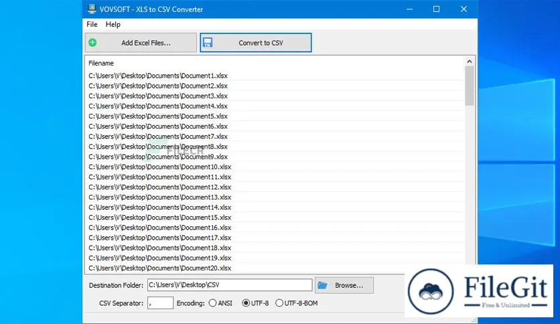The width and height of the screenshot is (560, 324).
Task: Click the Add Excel Files button
Action: coord(141,43)
